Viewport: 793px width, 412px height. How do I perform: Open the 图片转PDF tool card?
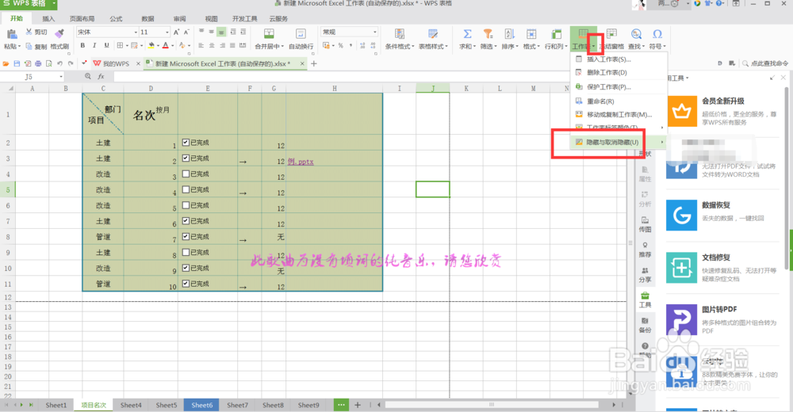tap(723, 319)
